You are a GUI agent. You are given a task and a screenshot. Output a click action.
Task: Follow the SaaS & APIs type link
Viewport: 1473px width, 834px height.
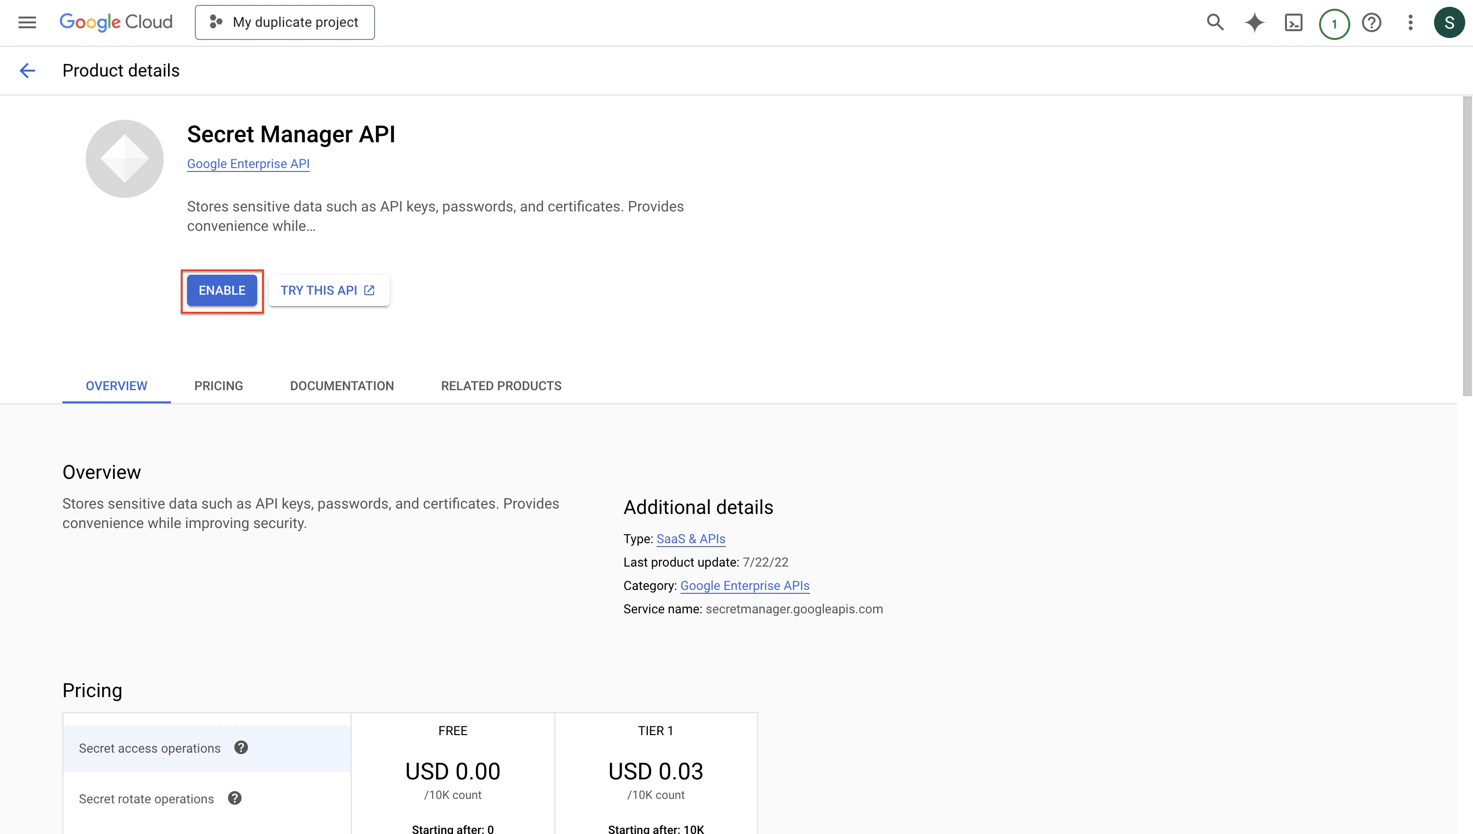pos(691,539)
